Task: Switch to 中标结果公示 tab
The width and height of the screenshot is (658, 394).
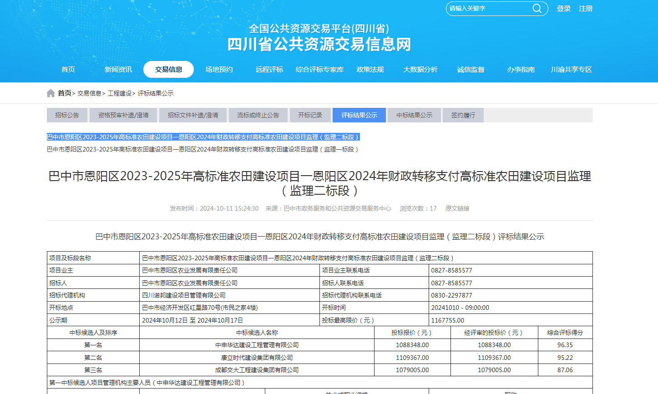Action: coord(414,115)
